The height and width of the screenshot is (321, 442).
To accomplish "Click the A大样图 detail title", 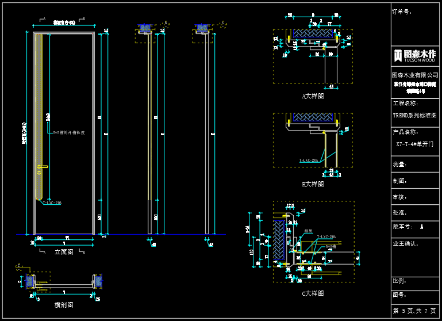I will click(313, 97).
